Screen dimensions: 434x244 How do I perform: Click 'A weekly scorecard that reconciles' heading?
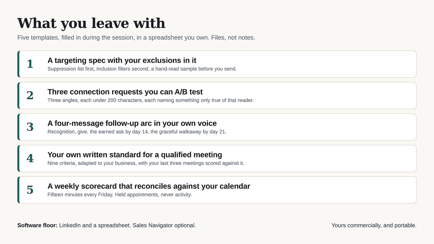[149, 186]
